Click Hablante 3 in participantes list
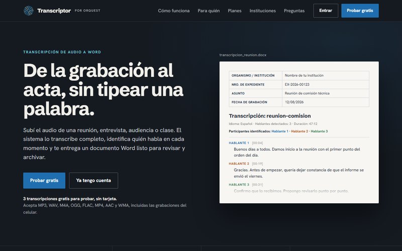Screen dimensions: 402x251 point(319,131)
